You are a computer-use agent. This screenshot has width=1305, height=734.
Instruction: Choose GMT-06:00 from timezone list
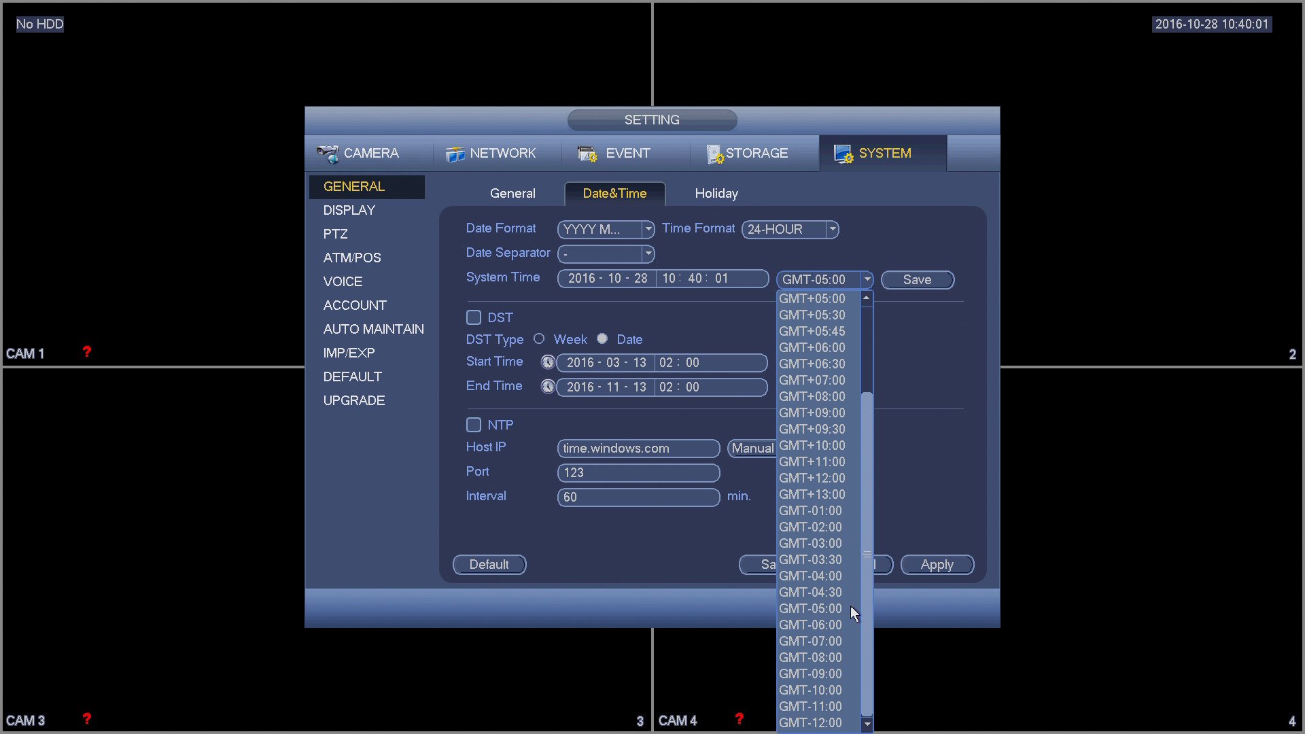point(810,625)
